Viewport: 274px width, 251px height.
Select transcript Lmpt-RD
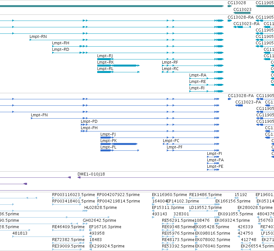coord(61,49)
